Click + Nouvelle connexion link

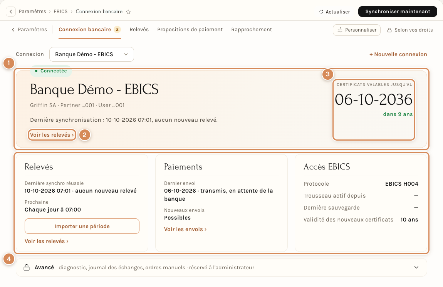click(398, 54)
